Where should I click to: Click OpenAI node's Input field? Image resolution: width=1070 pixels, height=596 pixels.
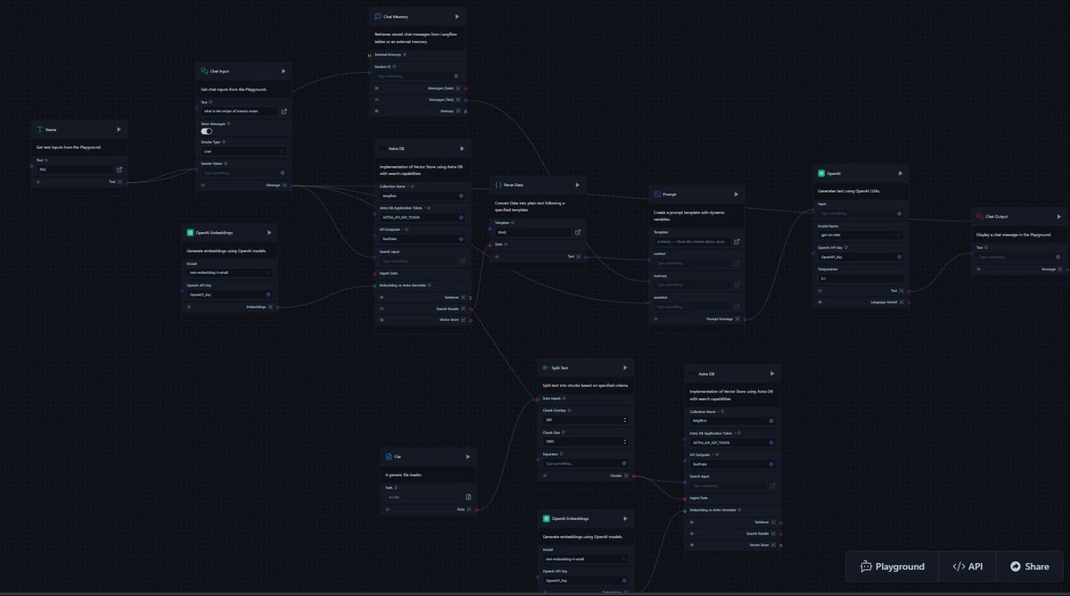pos(860,213)
